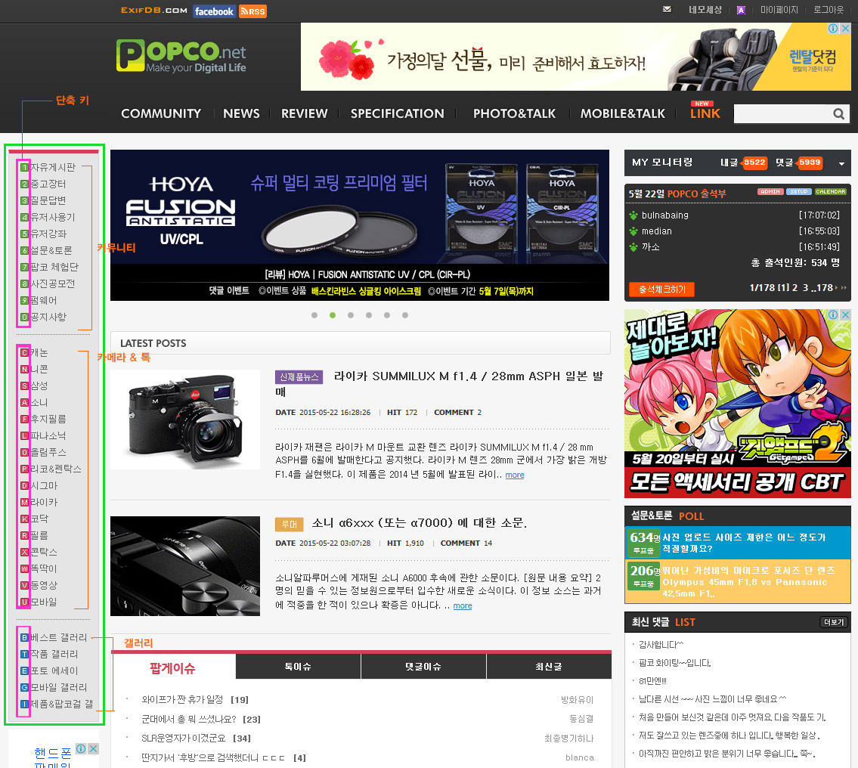The width and height of the screenshot is (858, 768).
Task: Open the Leica camera post thumbnail
Action: pos(185,420)
